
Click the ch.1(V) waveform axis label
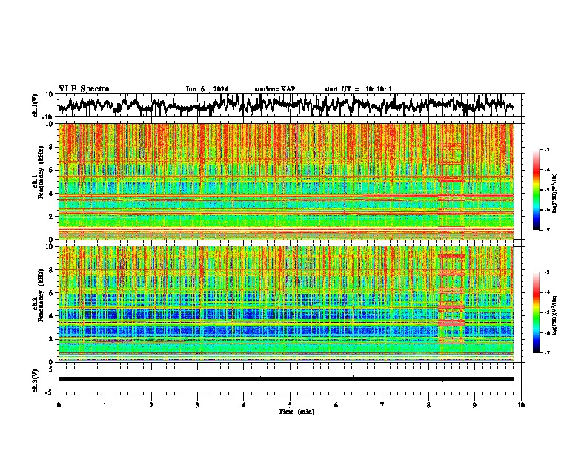(36, 105)
